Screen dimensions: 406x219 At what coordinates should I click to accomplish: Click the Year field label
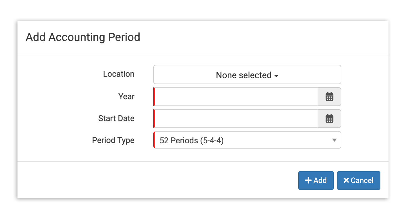126,96
